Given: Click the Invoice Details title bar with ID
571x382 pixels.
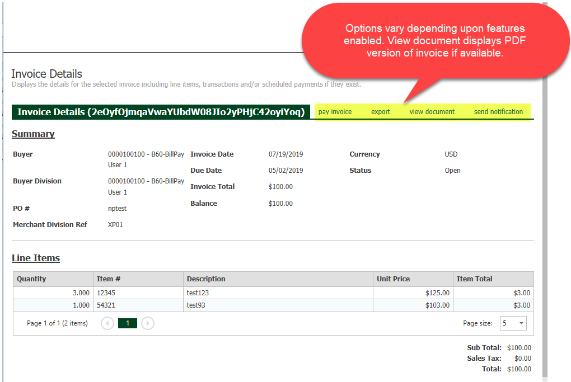Looking at the screenshot, I should pyautogui.click(x=161, y=112).
